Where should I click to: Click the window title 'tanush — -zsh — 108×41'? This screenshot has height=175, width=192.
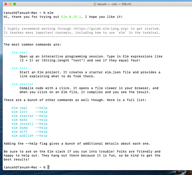pos(114,4)
